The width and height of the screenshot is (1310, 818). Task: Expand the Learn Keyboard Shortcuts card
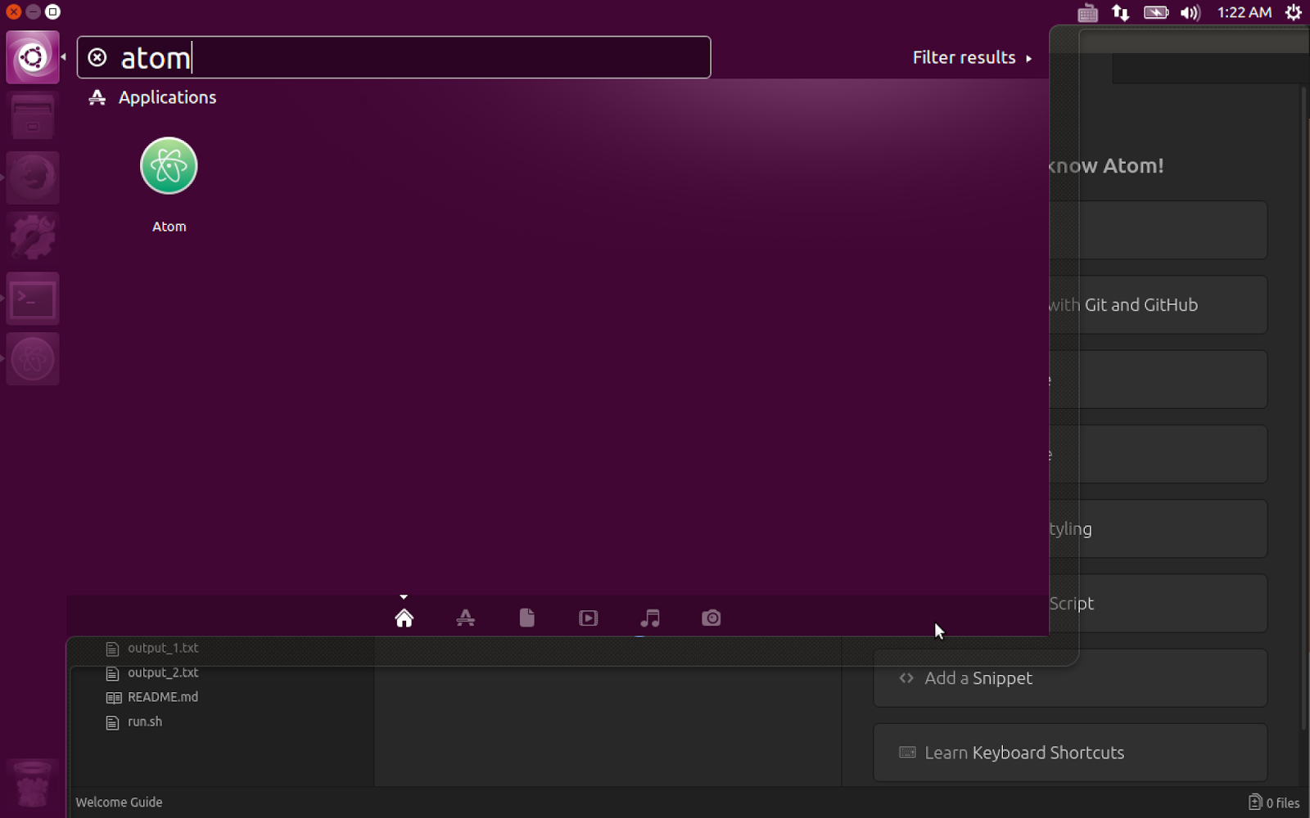point(1070,753)
